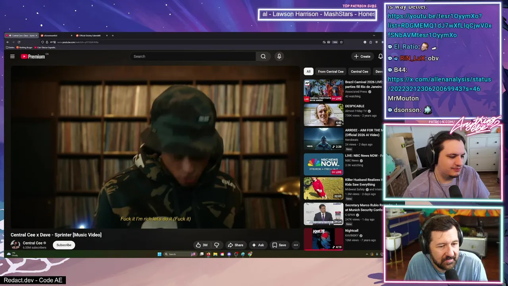Open ARRDEE - AIM FOR THE M video thumbnail
The height and width of the screenshot is (286, 508).
[x=323, y=139]
